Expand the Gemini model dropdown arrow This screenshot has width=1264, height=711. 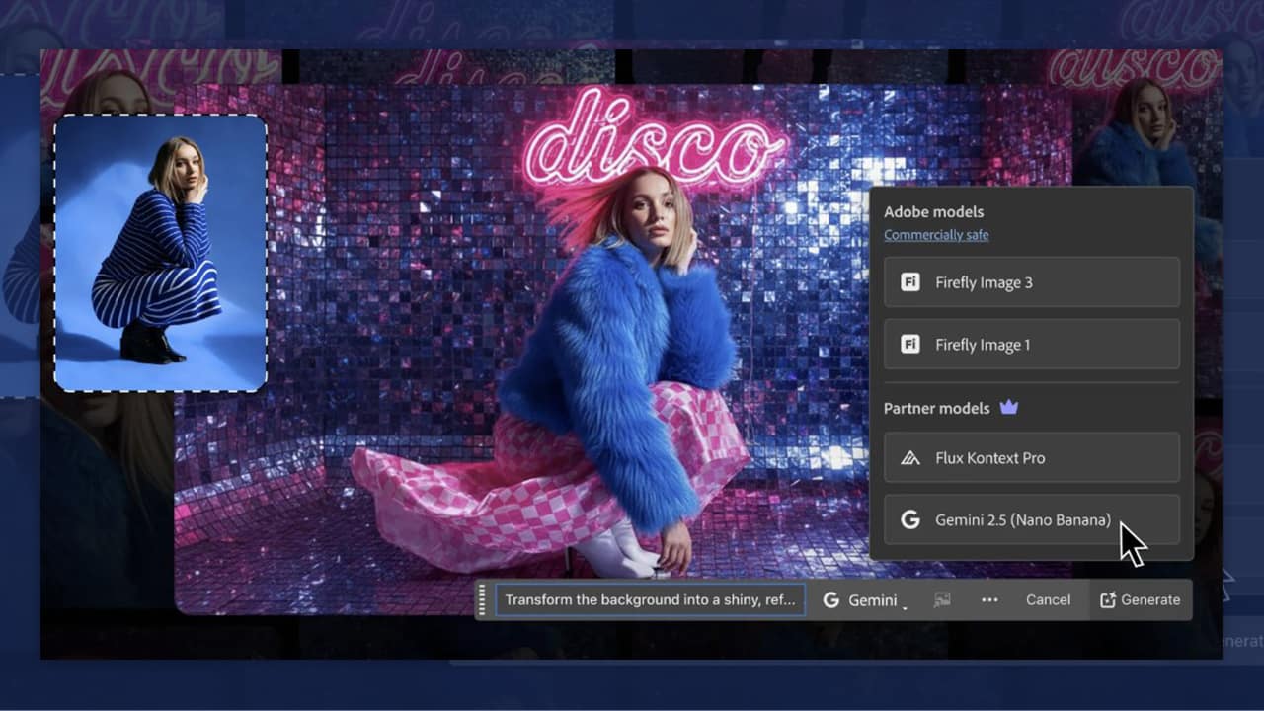click(904, 604)
